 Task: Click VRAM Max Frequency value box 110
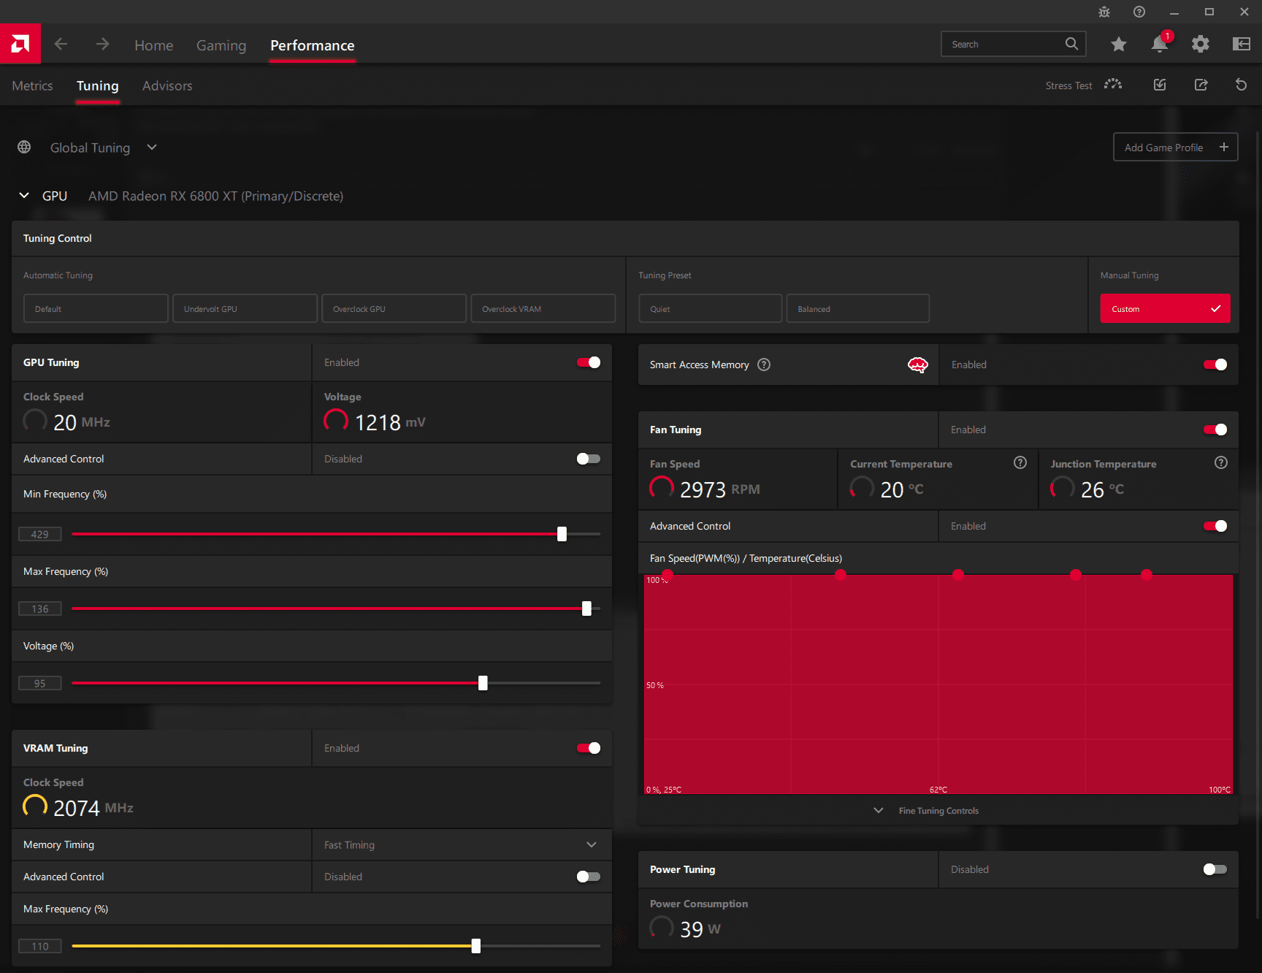(40, 946)
